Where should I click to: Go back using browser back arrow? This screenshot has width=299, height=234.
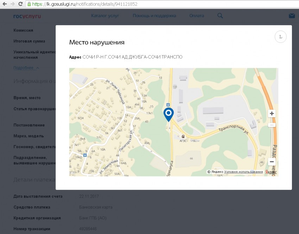4,4
